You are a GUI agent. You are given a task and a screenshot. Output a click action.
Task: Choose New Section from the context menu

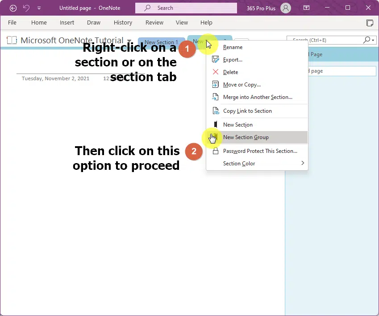tap(257, 124)
